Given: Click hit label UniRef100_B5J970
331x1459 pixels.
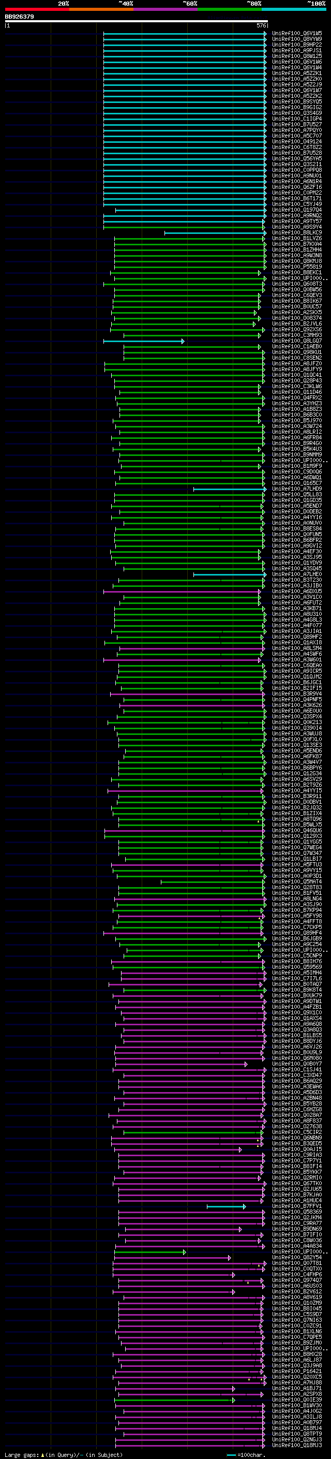Looking at the screenshot, I should click(x=297, y=420).
